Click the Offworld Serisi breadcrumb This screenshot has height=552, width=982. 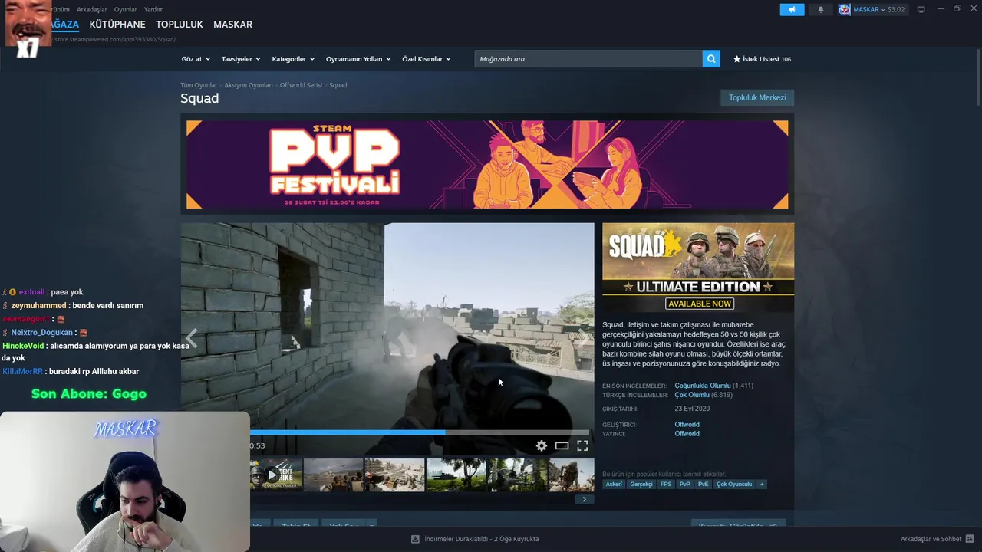(x=301, y=85)
